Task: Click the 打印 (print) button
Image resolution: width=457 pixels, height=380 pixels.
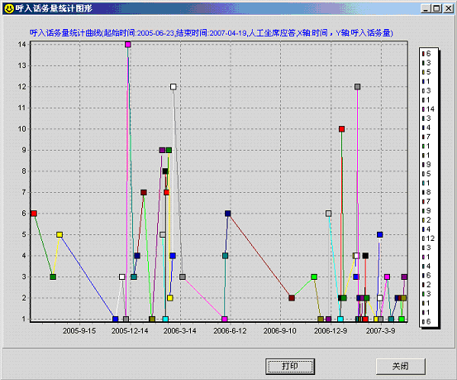Action: click(x=290, y=366)
